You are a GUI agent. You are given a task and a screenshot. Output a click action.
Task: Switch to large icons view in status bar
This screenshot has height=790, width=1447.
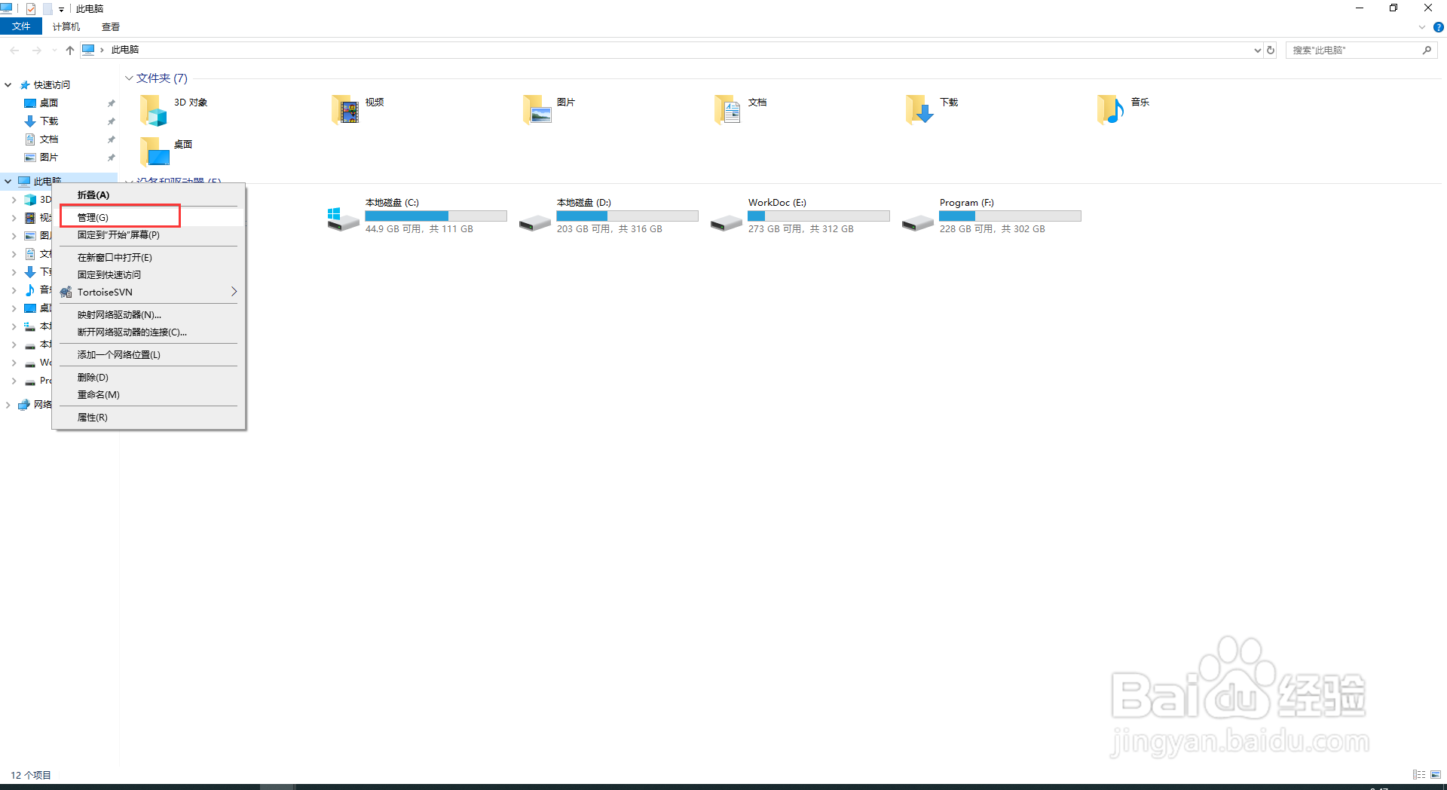[x=1435, y=774]
